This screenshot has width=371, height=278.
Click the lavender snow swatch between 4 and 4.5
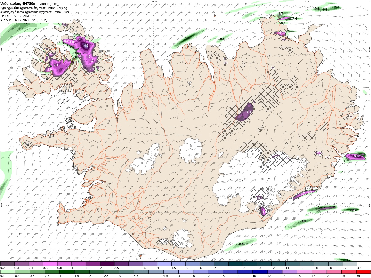pos(164,264)
